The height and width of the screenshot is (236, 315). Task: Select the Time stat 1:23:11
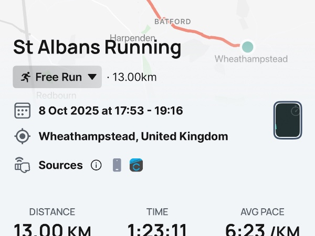[157, 229]
